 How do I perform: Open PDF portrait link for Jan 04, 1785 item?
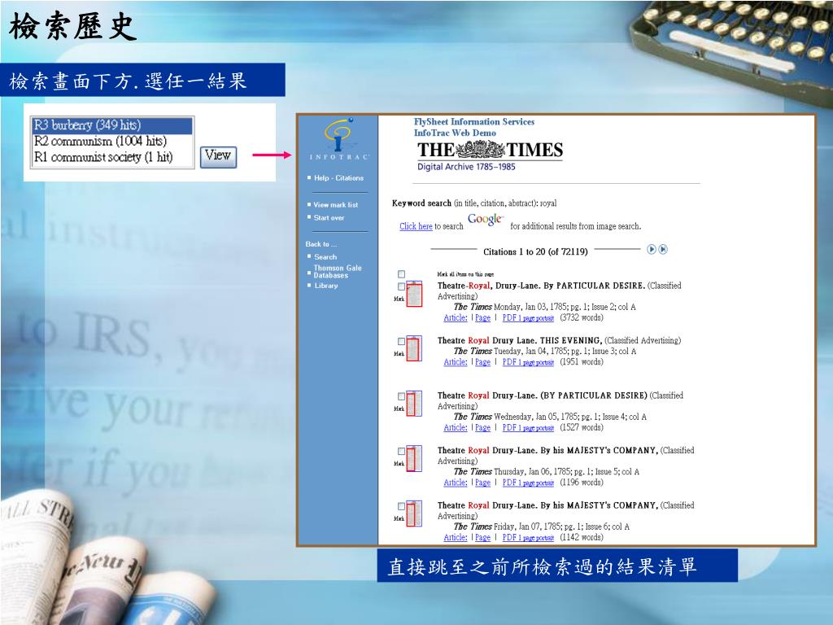coord(528,362)
